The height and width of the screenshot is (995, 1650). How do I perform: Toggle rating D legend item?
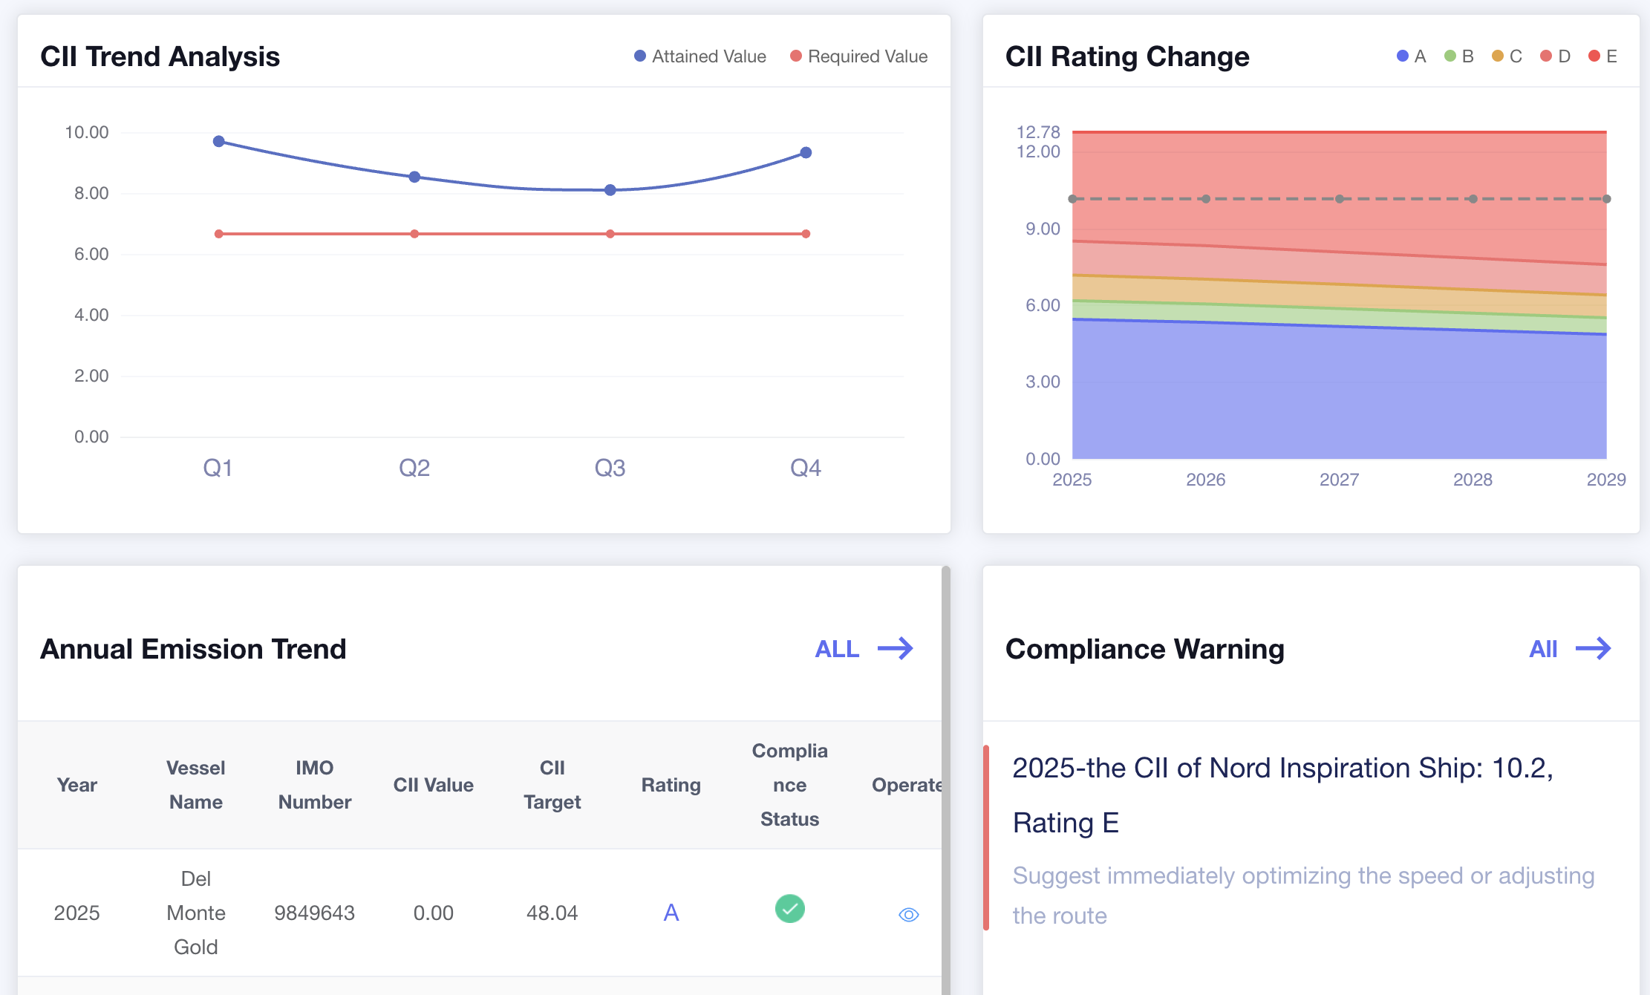(1555, 56)
